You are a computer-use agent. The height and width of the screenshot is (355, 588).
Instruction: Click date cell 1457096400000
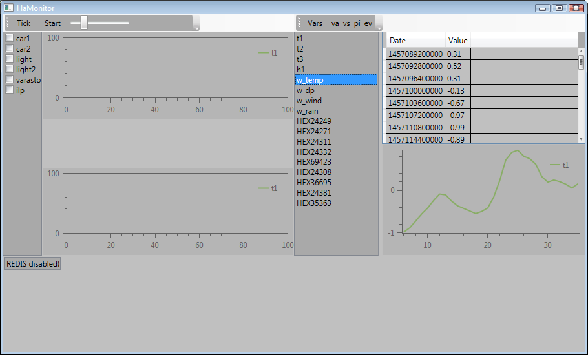point(415,79)
